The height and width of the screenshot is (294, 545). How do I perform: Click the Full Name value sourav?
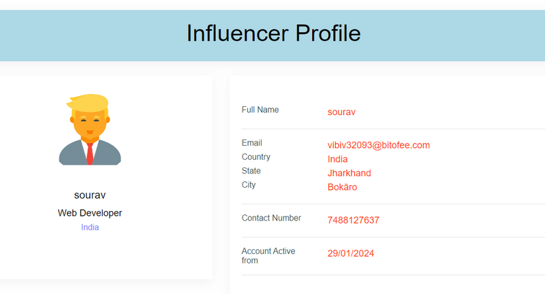[x=341, y=112]
